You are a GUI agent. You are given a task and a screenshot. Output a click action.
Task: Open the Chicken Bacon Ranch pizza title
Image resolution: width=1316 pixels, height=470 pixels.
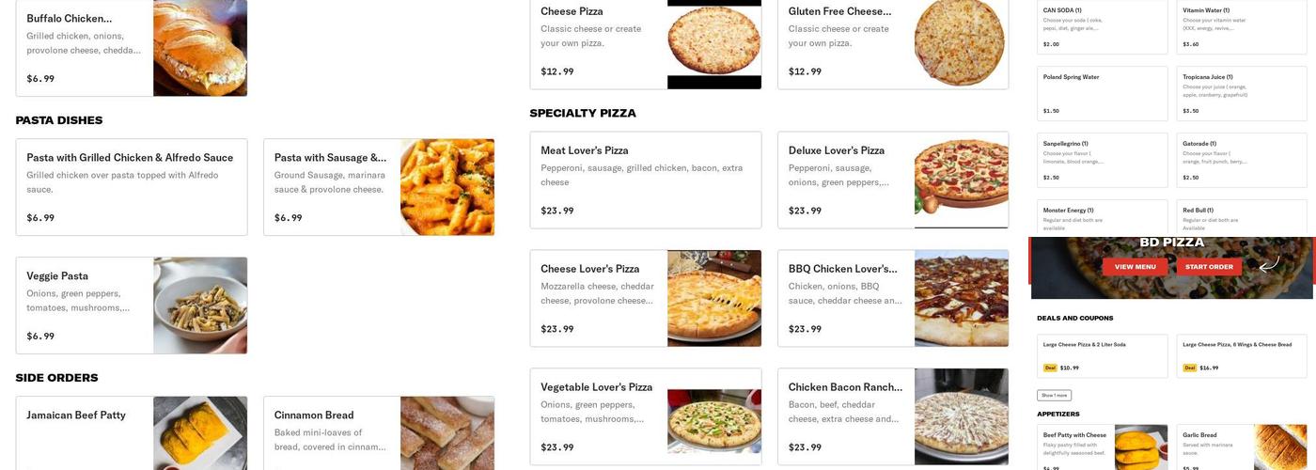point(844,387)
